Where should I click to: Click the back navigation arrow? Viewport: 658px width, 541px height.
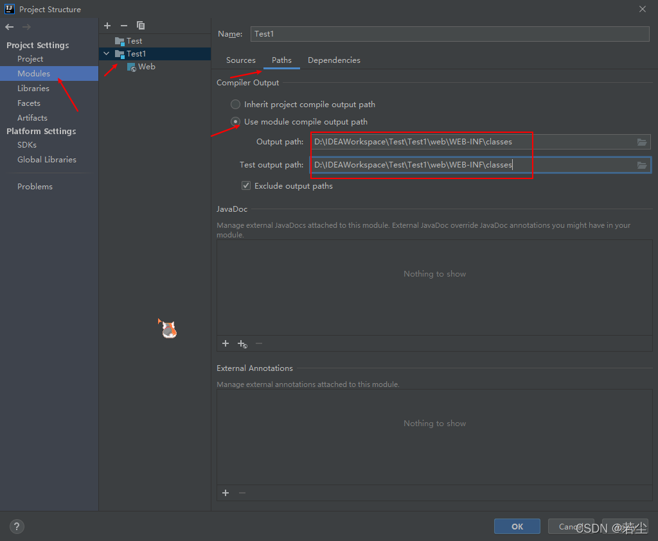coord(10,27)
